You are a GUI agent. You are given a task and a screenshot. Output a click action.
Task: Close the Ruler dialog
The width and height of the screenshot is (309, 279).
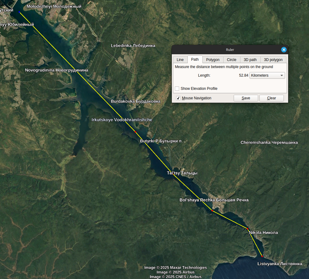click(284, 50)
